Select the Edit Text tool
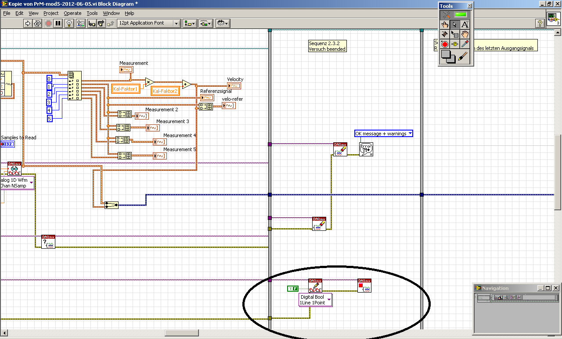The width and height of the screenshot is (562, 339). click(465, 25)
